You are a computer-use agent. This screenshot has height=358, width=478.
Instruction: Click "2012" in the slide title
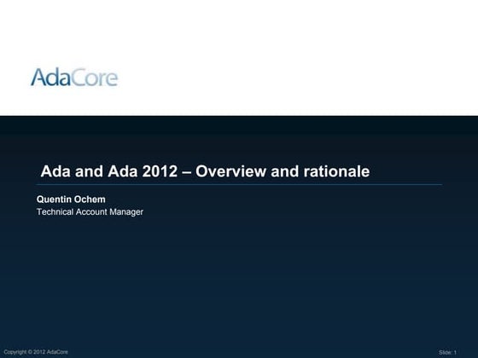pyautogui.click(x=160, y=171)
